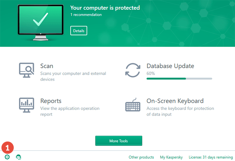Image resolution: width=235 pixels, height=161 pixels.
Task: Launch the On-Screen Keyboard icon
Action: 133,105
